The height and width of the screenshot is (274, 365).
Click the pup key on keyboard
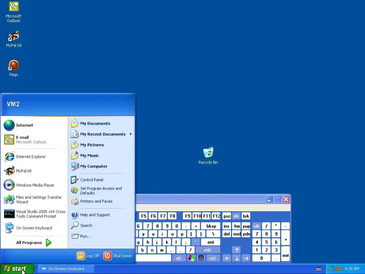coord(246,226)
